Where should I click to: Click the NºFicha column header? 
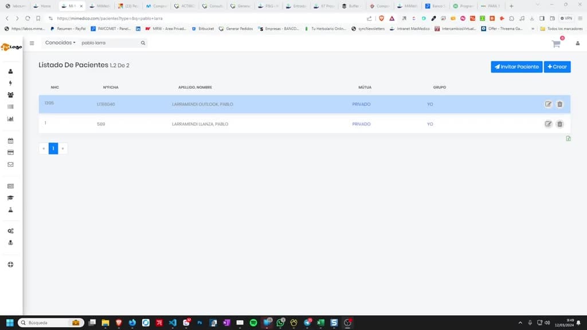coord(111,87)
